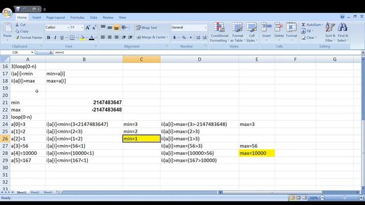Open Cell Styles gallery
This screenshot has width=365, height=205.
[x=252, y=32]
